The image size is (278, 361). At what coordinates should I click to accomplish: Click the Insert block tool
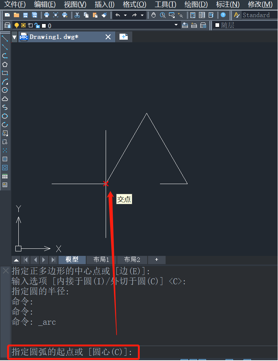[x=5, y=133]
